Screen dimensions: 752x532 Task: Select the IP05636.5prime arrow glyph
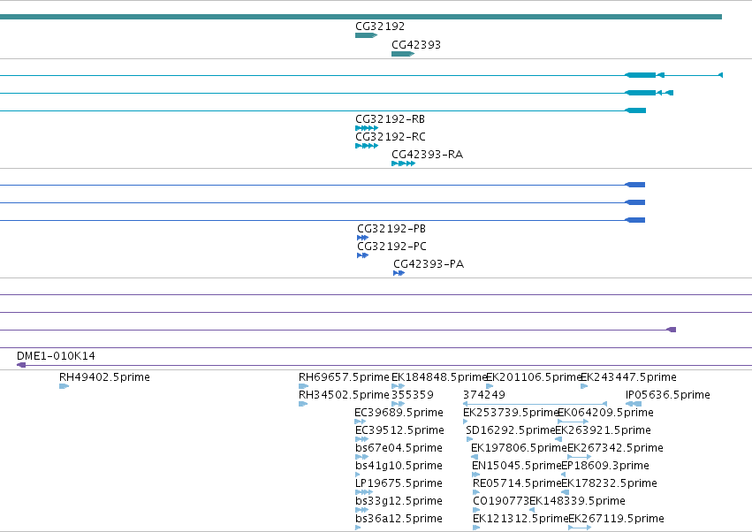634,404
